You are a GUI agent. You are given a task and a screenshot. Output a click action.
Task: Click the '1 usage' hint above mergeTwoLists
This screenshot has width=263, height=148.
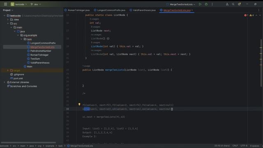(86, 66)
